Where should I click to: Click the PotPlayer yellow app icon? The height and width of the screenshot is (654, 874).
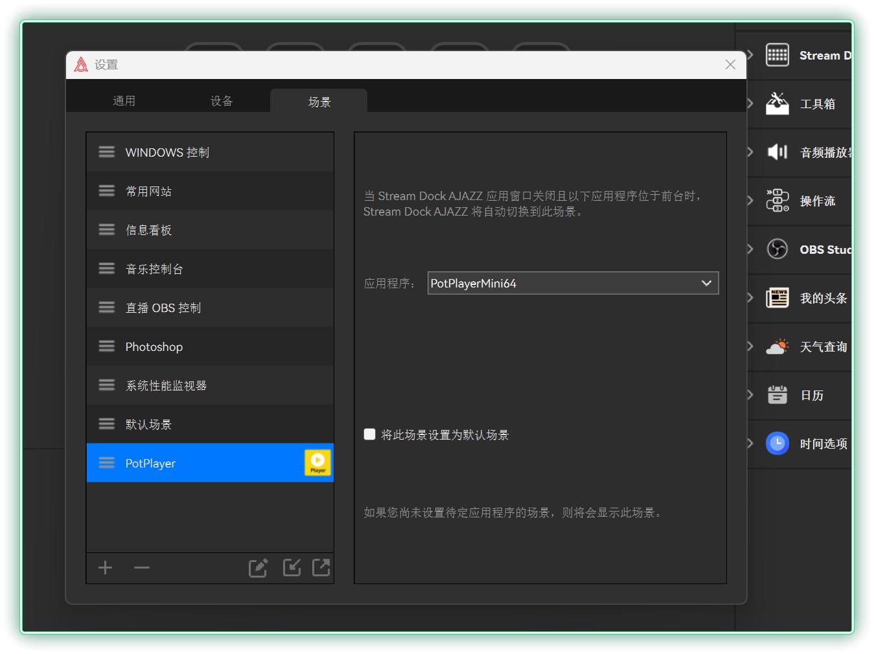coord(317,463)
